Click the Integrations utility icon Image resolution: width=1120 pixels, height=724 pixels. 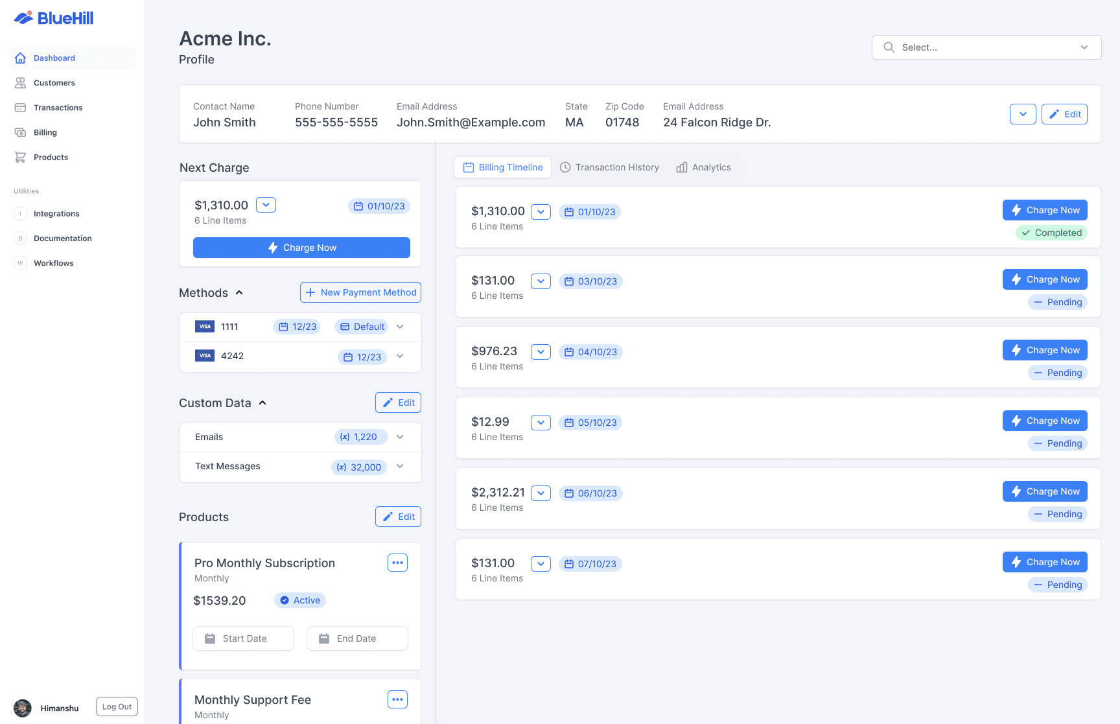click(x=20, y=214)
